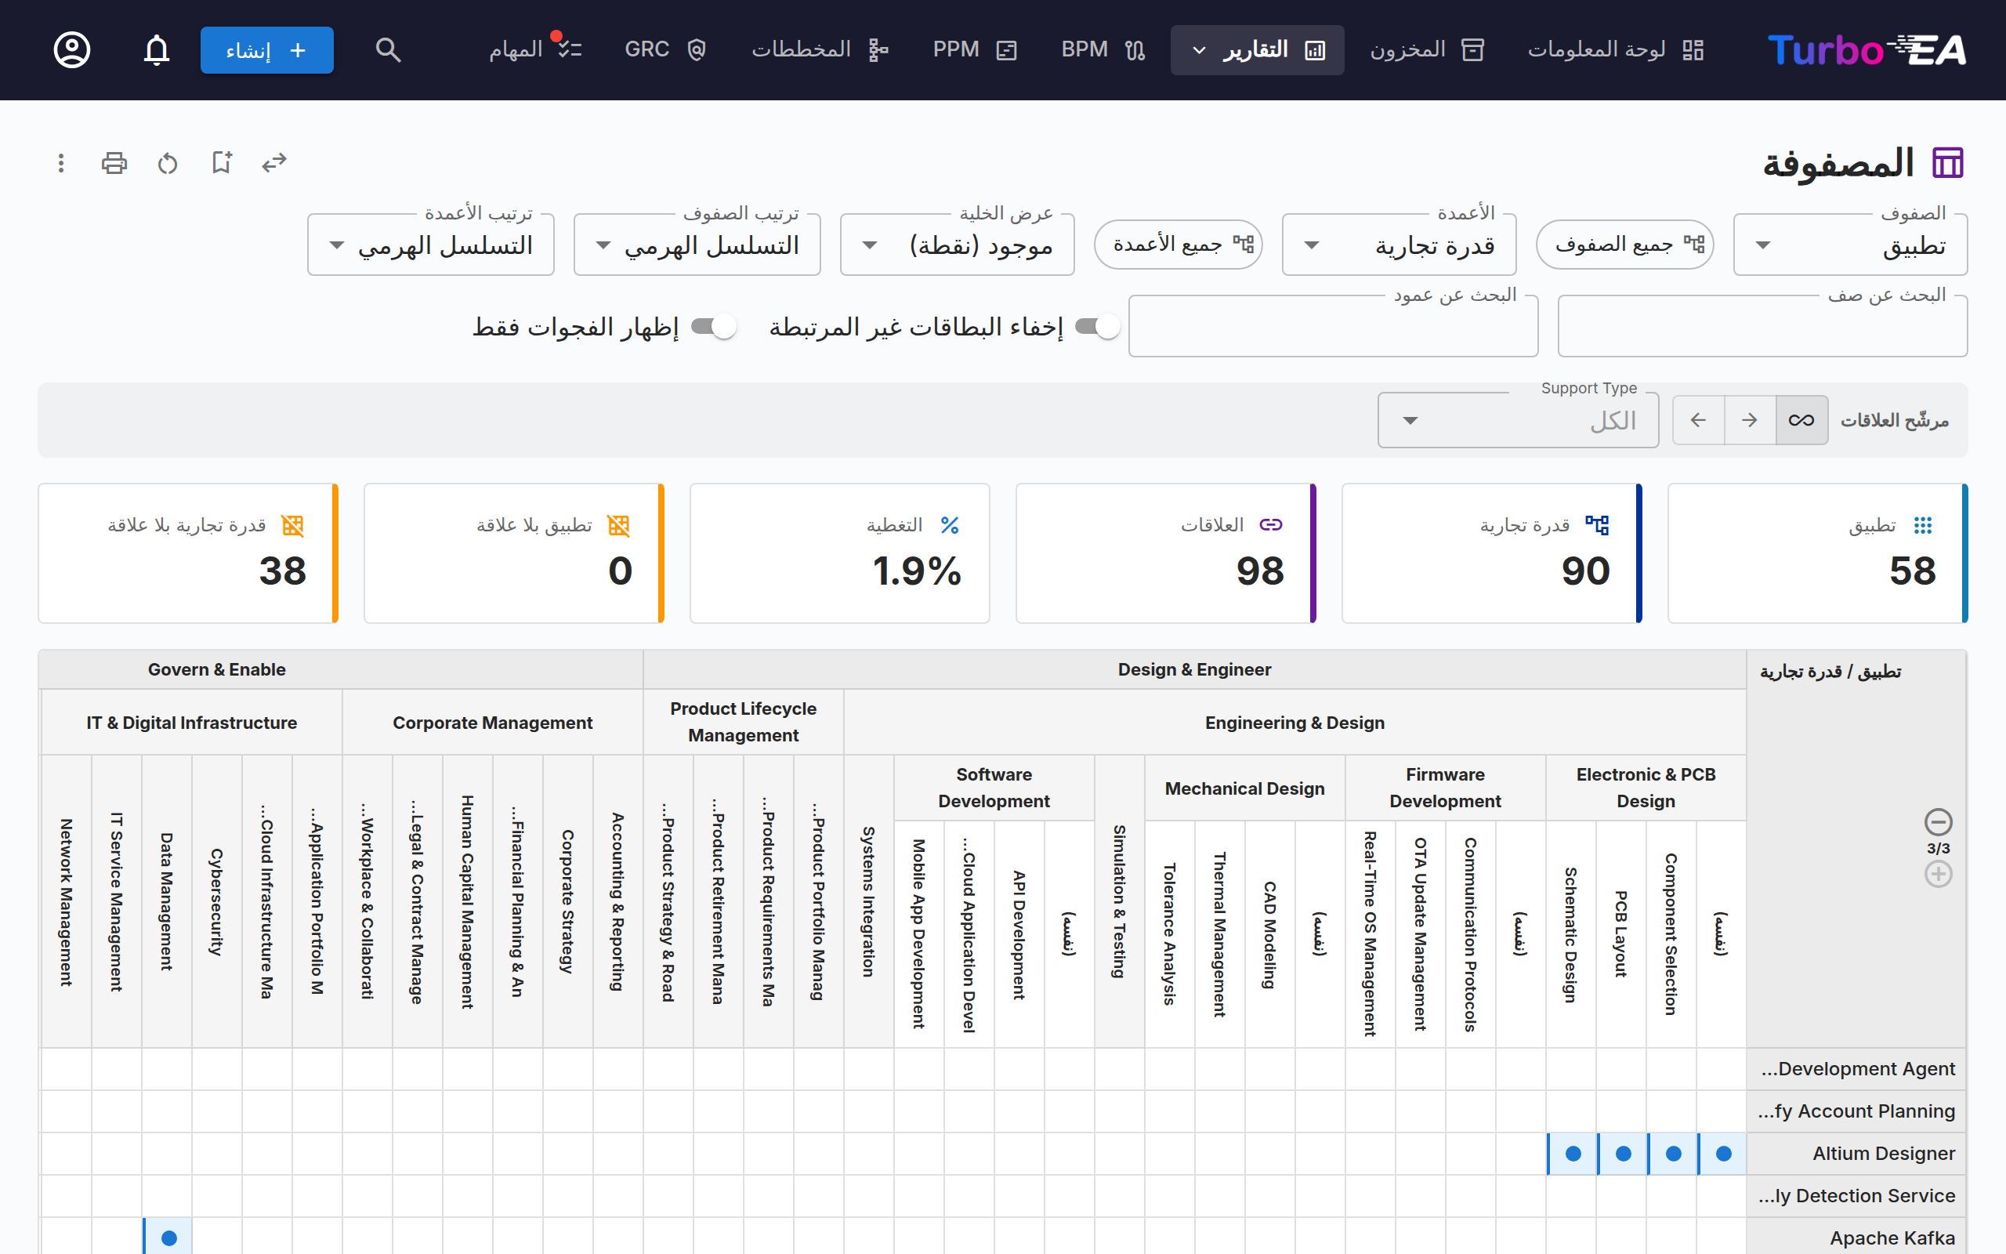Viewport: 2006px width, 1254px height.
Task: Expand column hierarchy with plus icon
Action: (1938, 873)
